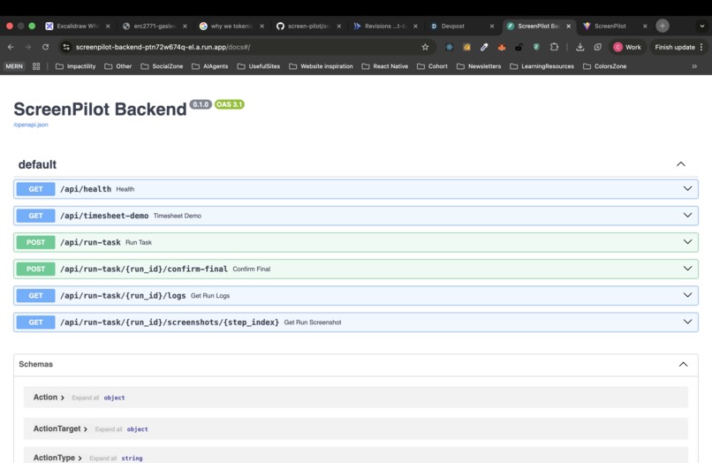
Task: Open the React devtools extension icon
Action: [x=449, y=47]
